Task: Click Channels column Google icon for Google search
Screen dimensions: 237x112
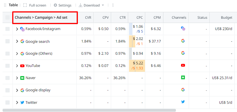Action: pos(183,41)
